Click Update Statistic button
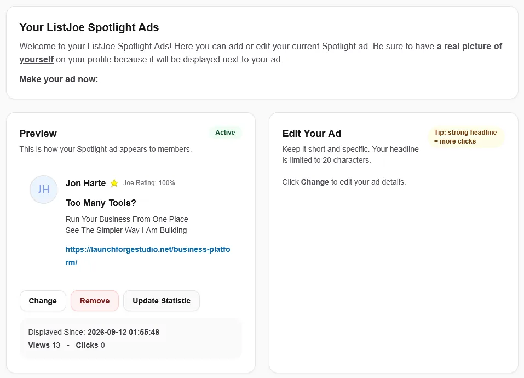This screenshot has width=524, height=378. (x=162, y=301)
